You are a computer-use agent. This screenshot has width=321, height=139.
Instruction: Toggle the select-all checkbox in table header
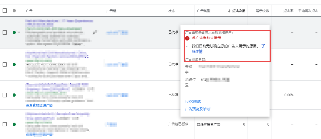coord(5,11)
